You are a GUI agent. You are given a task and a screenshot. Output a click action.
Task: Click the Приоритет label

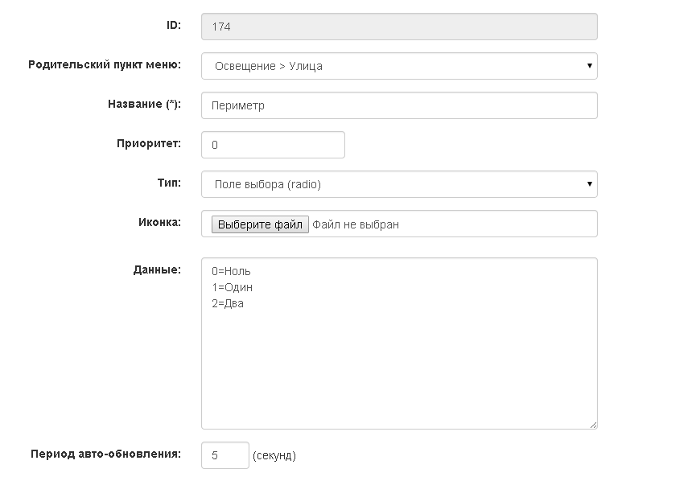(x=149, y=143)
